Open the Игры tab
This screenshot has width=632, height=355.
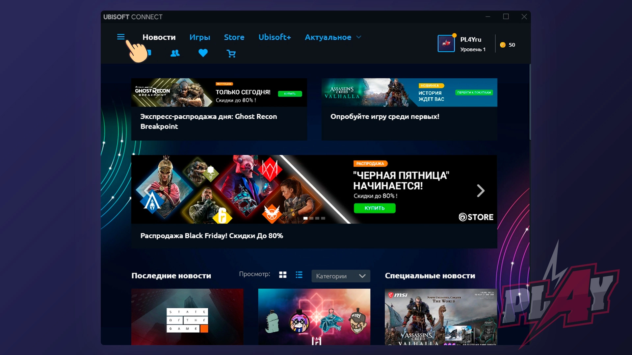tap(199, 37)
